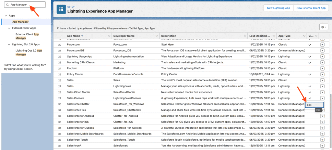
Task: Click 'The fundamental Lightning Platform' description
Action: tap(183, 69)
